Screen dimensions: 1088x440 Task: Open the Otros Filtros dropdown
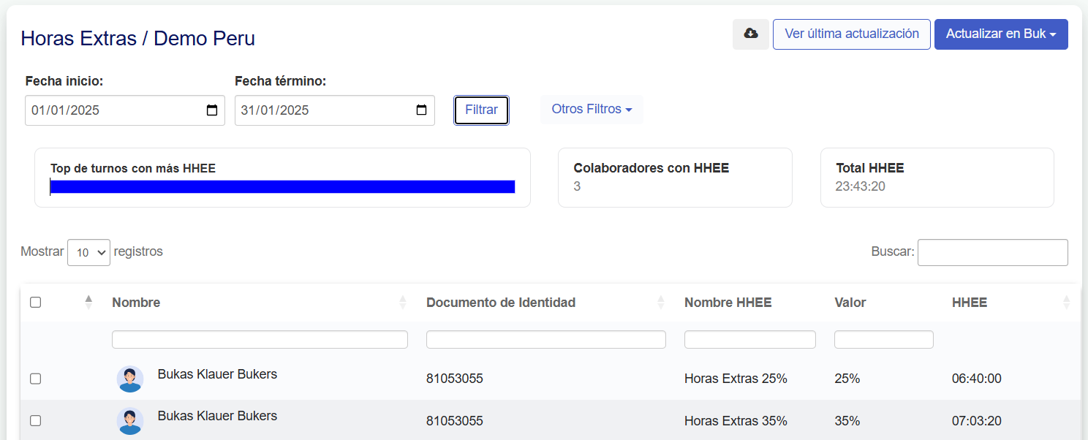tap(592, 110)
